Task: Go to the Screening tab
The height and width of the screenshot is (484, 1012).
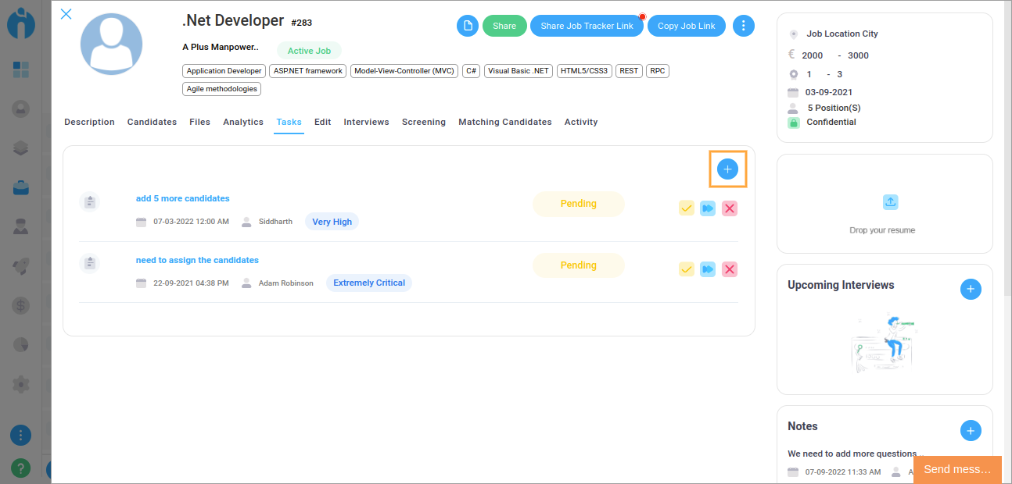Action: coord(423,122)
